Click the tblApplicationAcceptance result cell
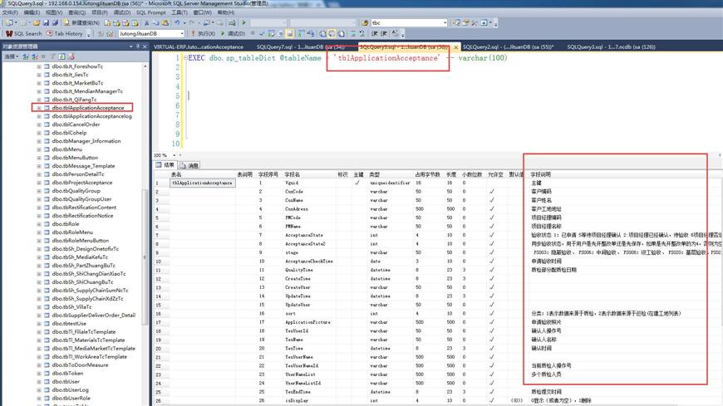The height and width of the screenshot is (406, 723). 203,183
